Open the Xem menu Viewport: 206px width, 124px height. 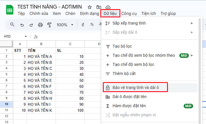tap(57, 13)
